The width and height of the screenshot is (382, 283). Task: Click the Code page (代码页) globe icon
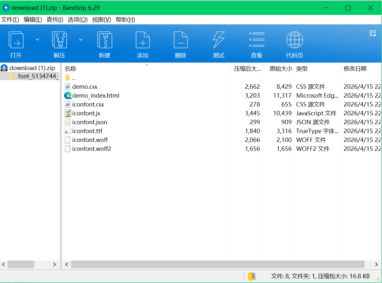(295, 40)
